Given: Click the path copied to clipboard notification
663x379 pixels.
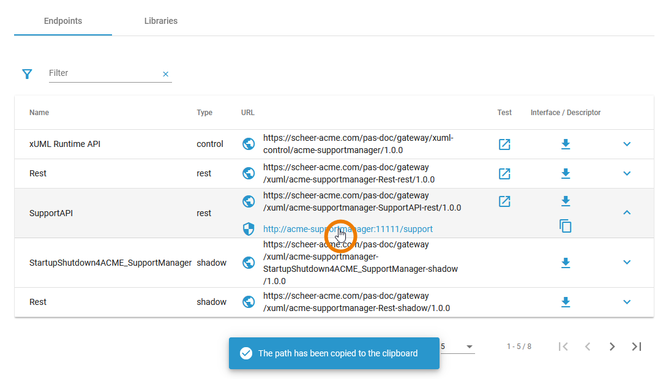Looking at the screenshot, I should [x=334, y=353].
